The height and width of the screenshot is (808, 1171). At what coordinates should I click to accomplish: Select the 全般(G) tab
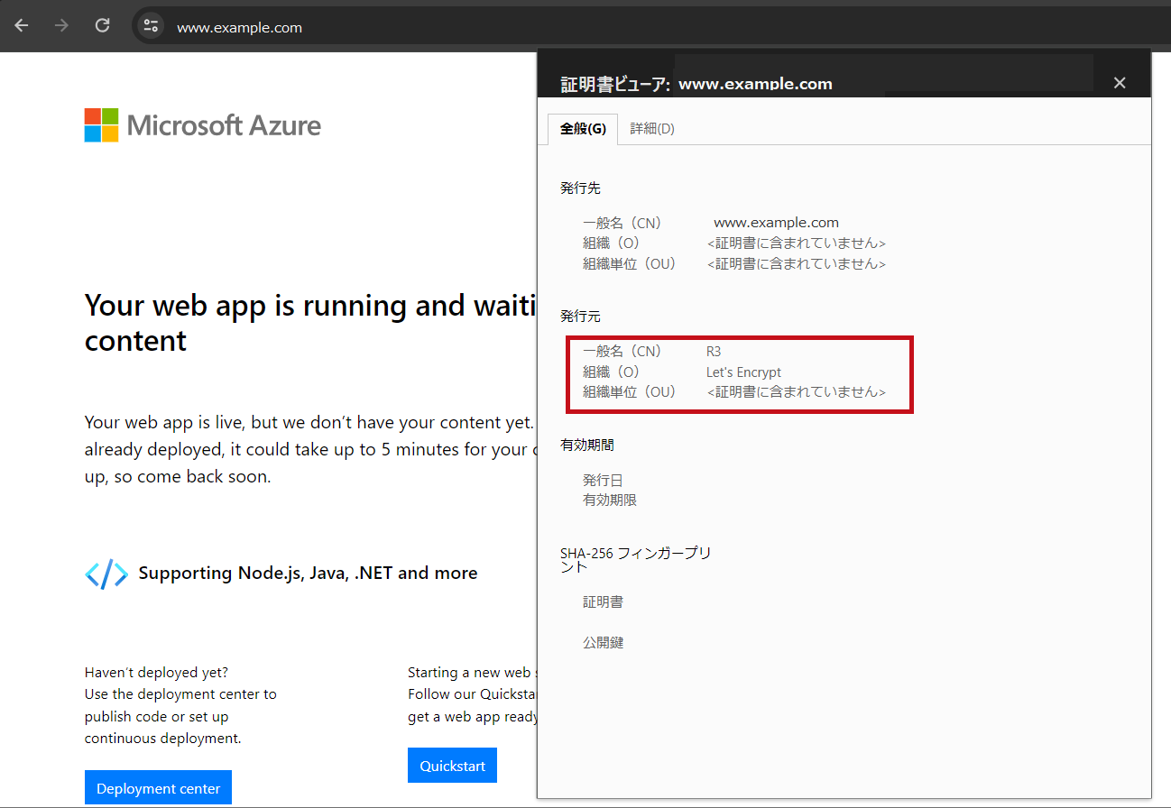tap(583, 129)
